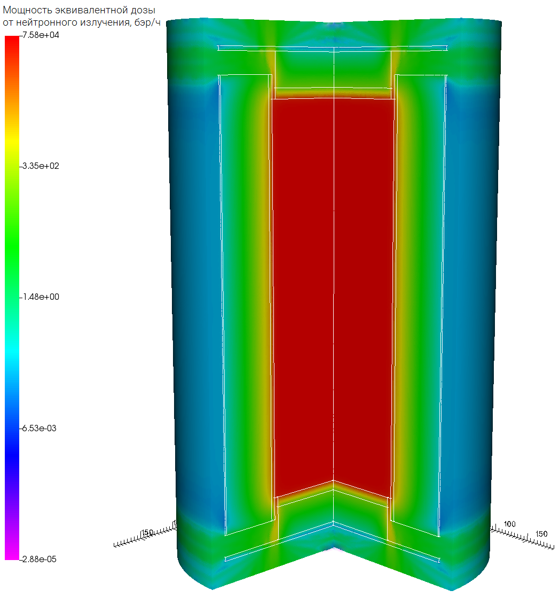Click the 6.53e-03 legend tick label
Viewport: 559px width, 598px height.
click(40, 429)
